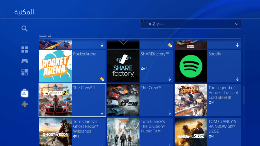
Task: Click the chevron arrow of the sort dropdown
Action: click(x=237, y=24)
